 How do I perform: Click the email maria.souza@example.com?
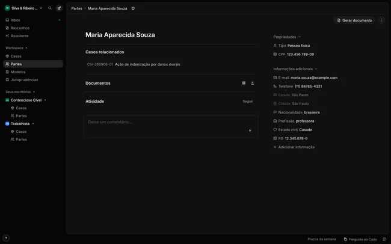314,78
